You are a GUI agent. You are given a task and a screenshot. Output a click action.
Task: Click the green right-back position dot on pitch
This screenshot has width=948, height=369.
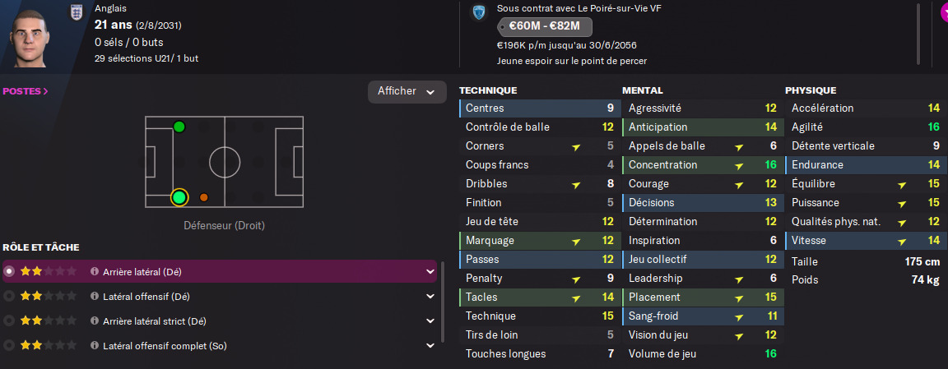tap(179, 197)
